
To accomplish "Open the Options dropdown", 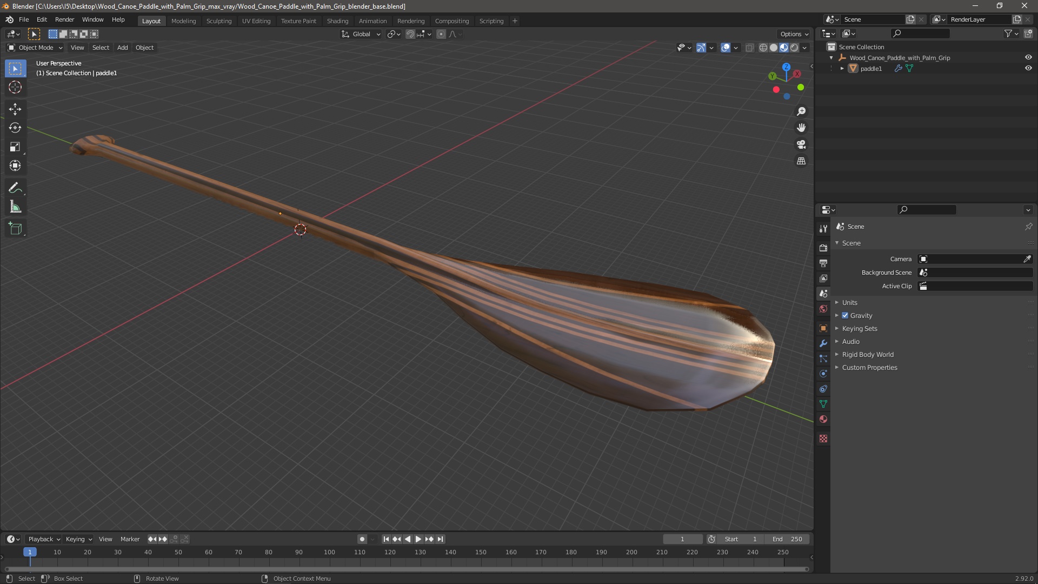I will click(x=794, y=34).
